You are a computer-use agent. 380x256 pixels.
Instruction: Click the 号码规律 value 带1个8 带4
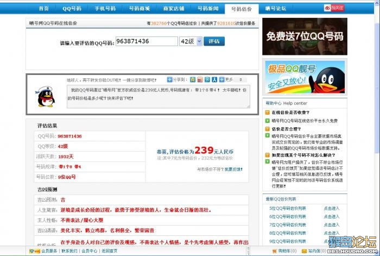(x=70, y=167)
